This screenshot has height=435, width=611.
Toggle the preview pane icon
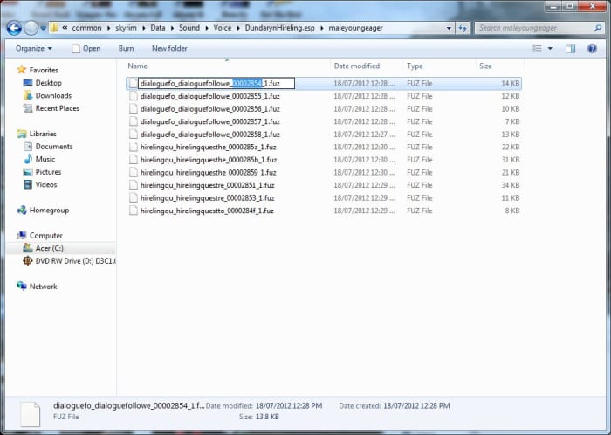(571, 49)
